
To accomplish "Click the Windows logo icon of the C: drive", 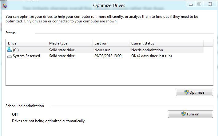I will [10, 50].
